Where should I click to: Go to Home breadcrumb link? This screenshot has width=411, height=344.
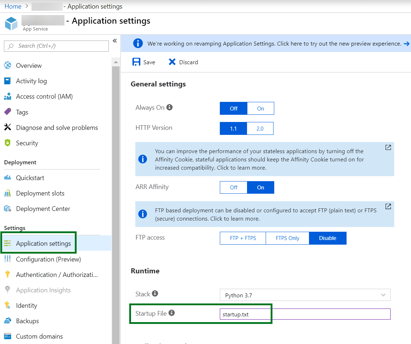tap(13, 6)
